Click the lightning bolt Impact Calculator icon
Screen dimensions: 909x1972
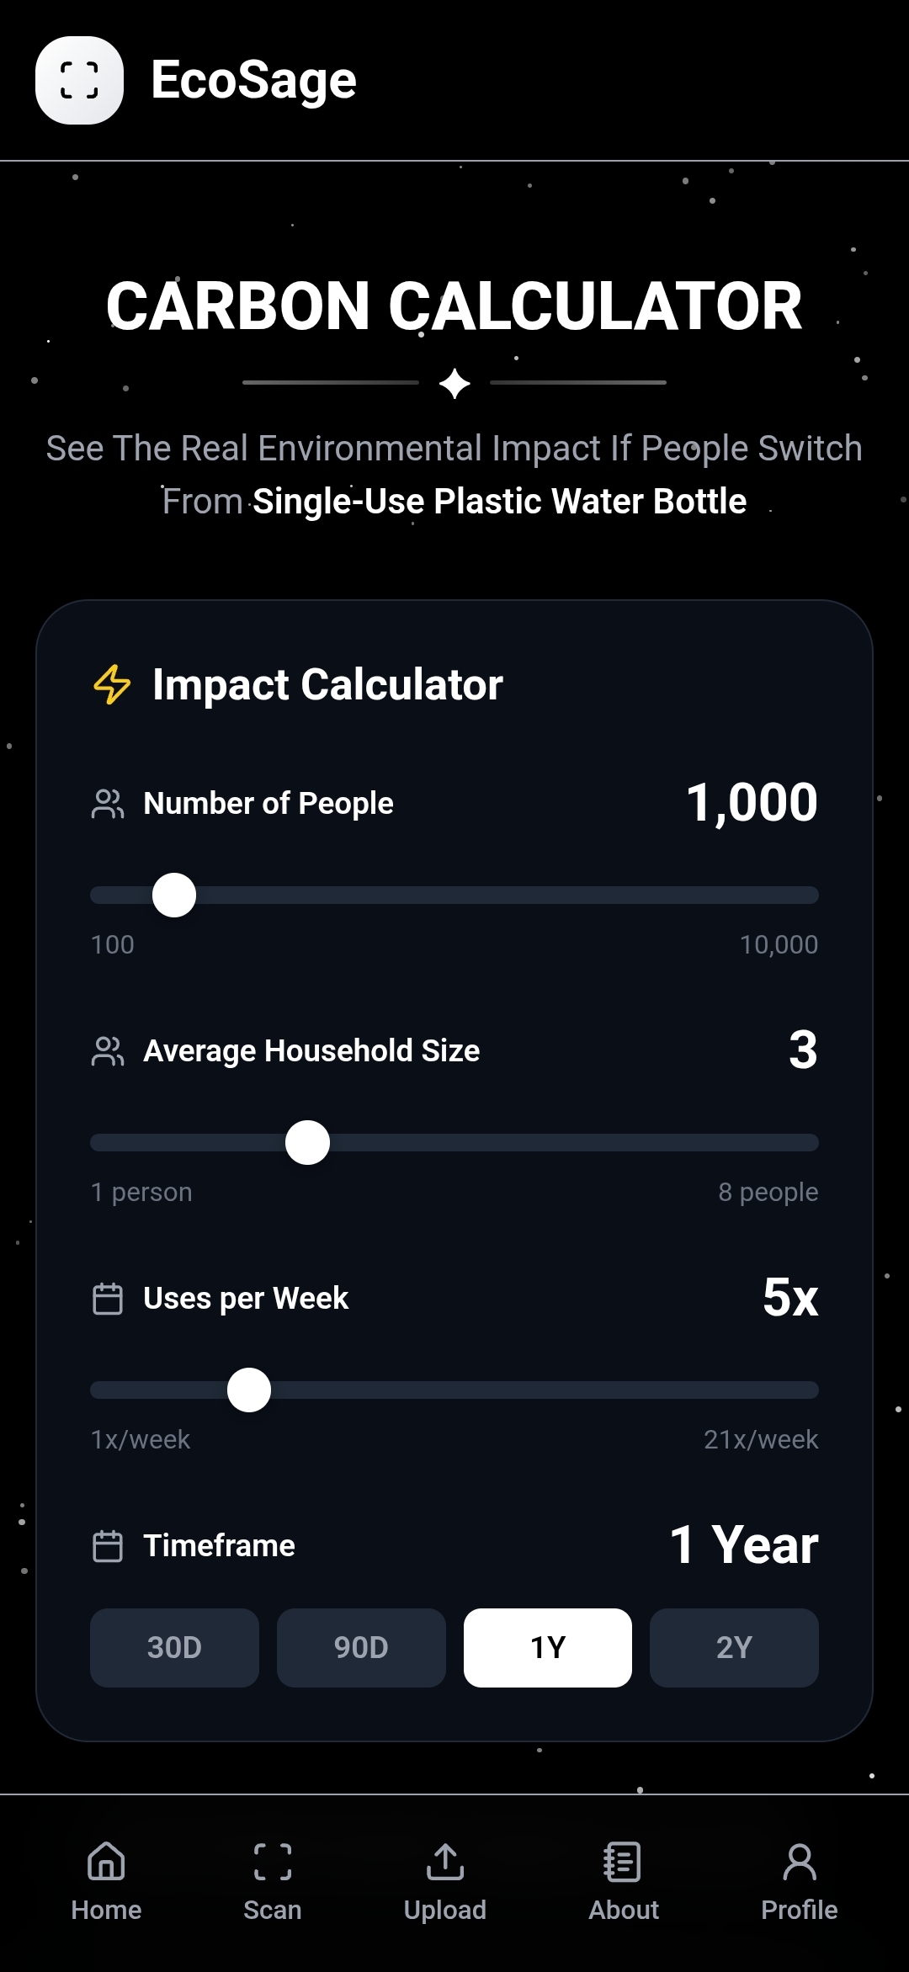click(x=112, y=684)
